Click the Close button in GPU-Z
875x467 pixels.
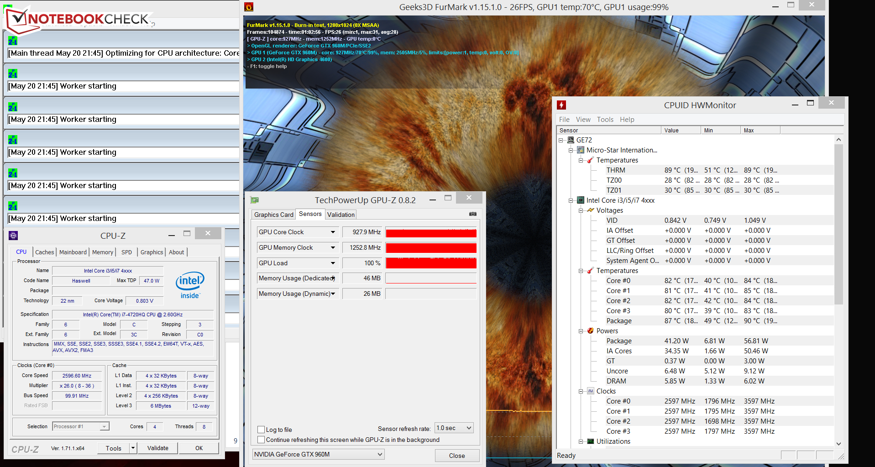(457, 456)
